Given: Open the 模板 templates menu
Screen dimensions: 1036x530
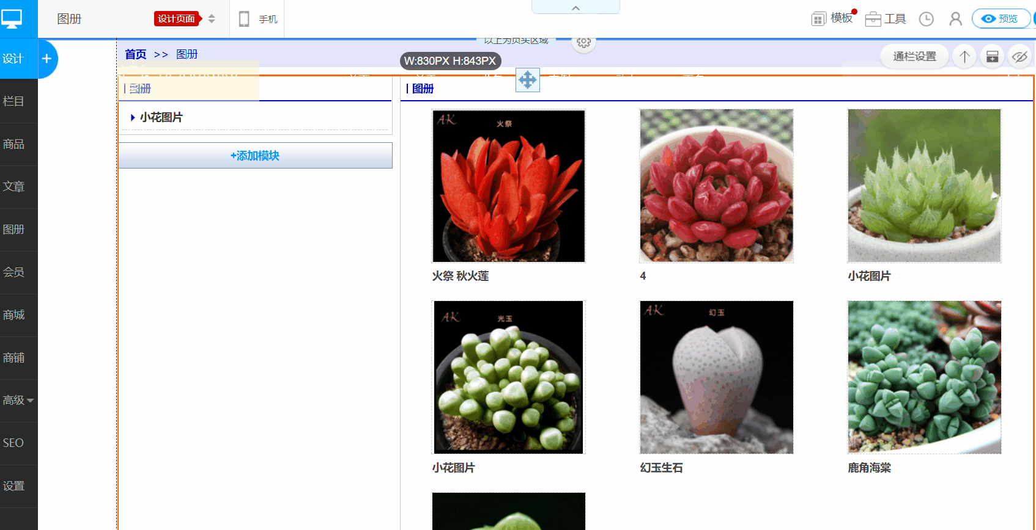Looking at the screenshot, I should pos(832,19).
